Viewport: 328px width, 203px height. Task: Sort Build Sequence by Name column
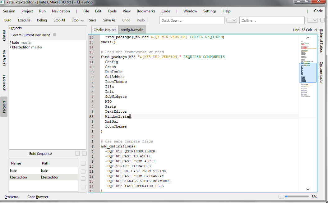pyautogui.click(x=25, y=163)
